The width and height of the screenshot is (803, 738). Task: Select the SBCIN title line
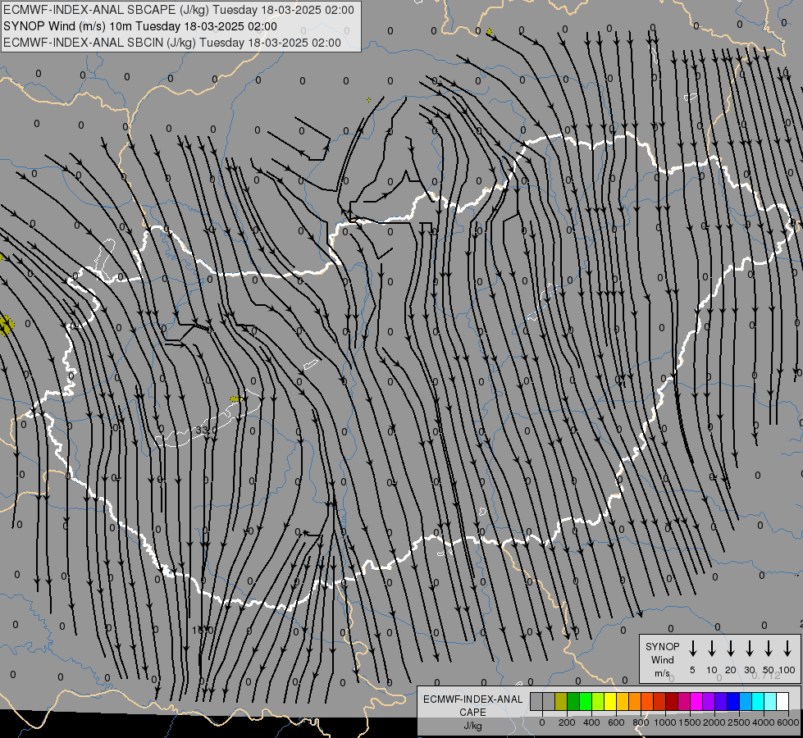(172, 43)
